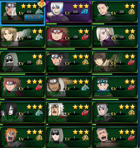Select the 스이게츠+3 purple character card
Image resolution: width=140 pixels, height=148 pixels.
(x=69, y=12)
